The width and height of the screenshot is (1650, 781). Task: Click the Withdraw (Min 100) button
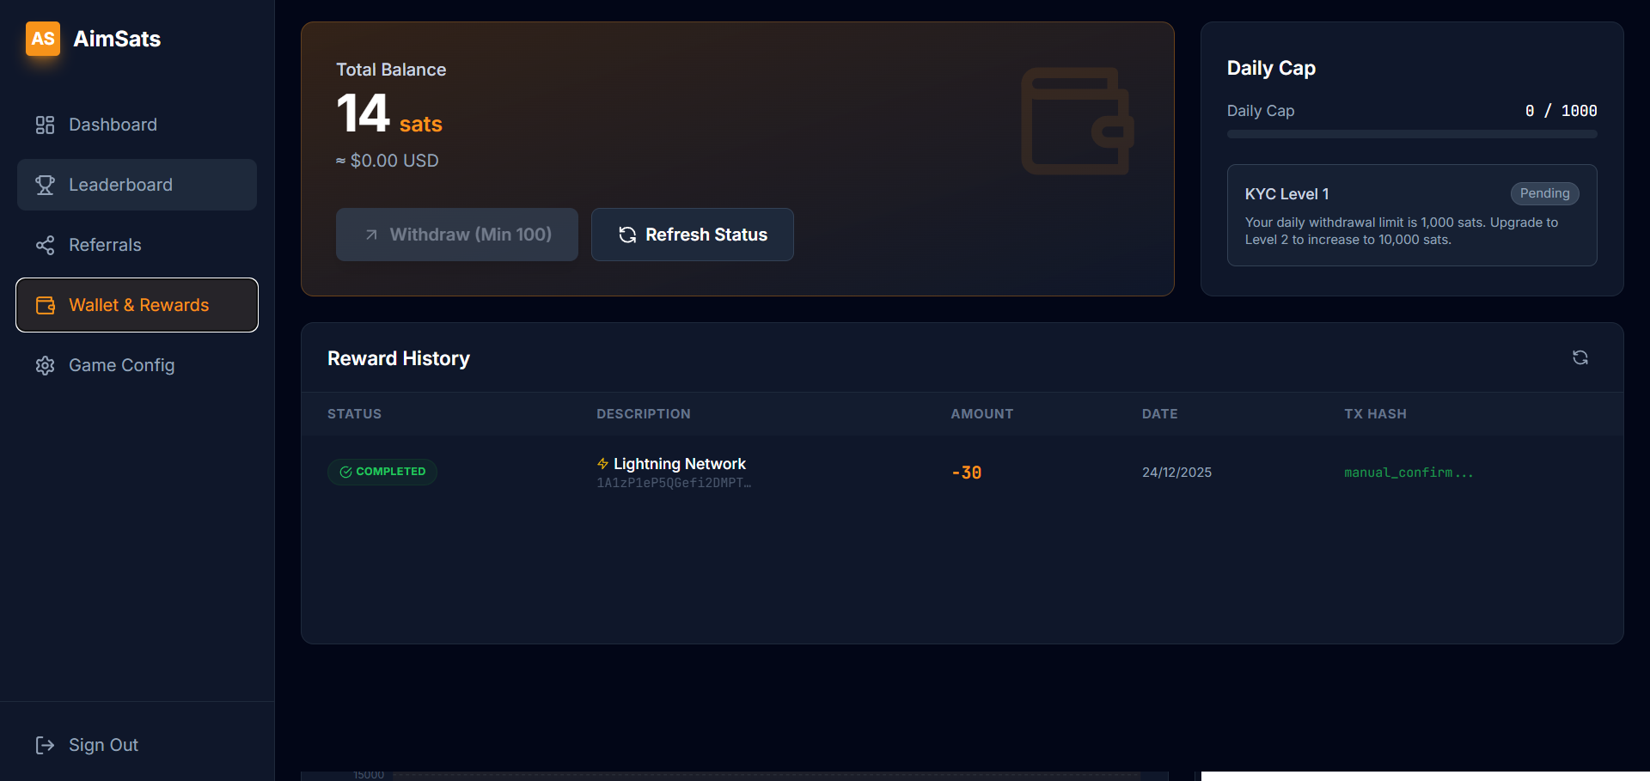[x=456, y=234]
